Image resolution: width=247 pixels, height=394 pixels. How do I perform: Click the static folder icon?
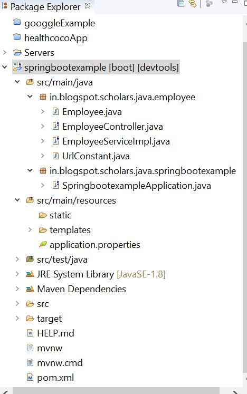tap(43, 215)
